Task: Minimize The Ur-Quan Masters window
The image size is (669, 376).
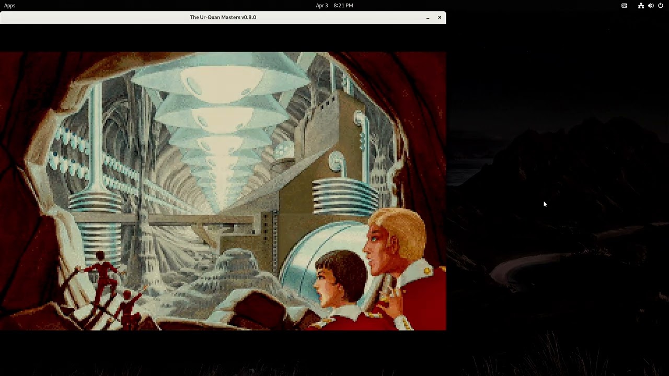Action: 428,17
